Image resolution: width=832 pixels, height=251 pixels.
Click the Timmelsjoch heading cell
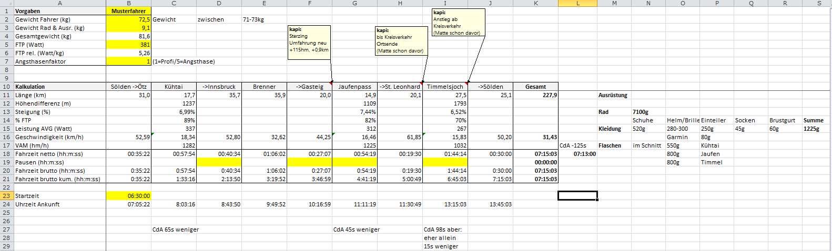pos(445,87)
